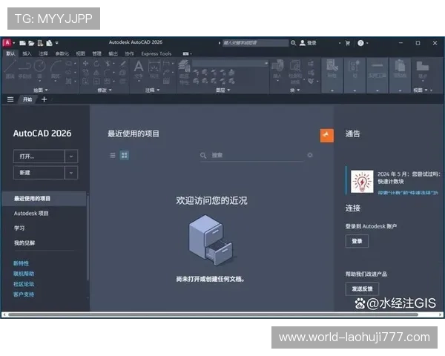The image size is (445, 356).
Task: Click the 发送反馈 button
Action: coord(362,289)
